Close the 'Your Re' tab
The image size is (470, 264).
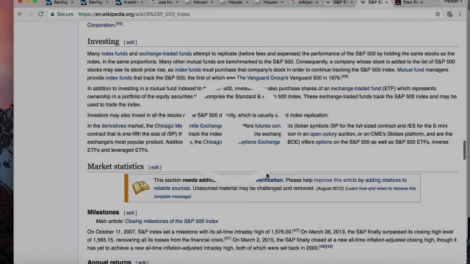tap(422, 2)
